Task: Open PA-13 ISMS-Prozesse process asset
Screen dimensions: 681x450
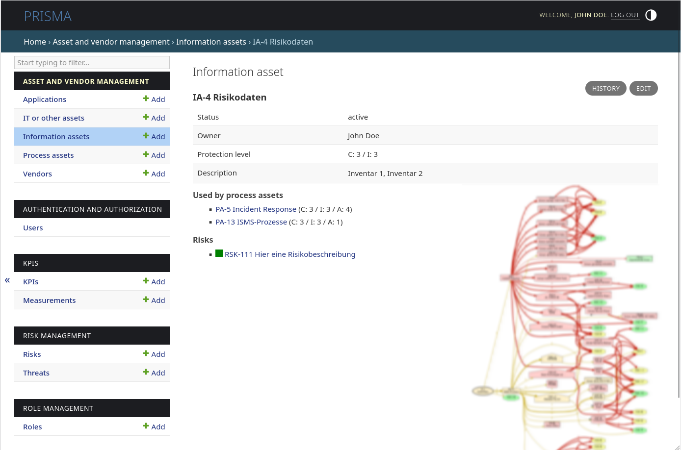Action: (251, 222)
